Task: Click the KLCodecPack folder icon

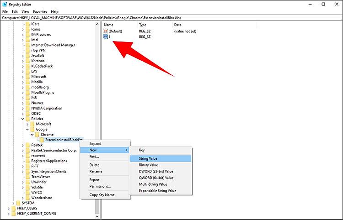Action: click(27, 66)
